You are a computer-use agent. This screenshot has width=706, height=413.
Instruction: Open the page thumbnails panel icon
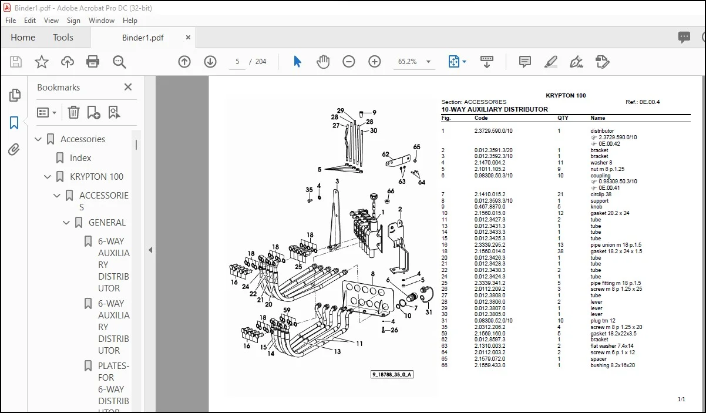(x=15, y=95)
